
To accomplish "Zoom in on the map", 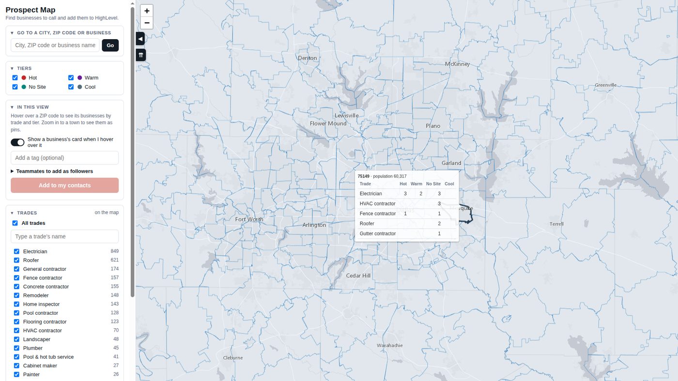I will coord(147,11).
